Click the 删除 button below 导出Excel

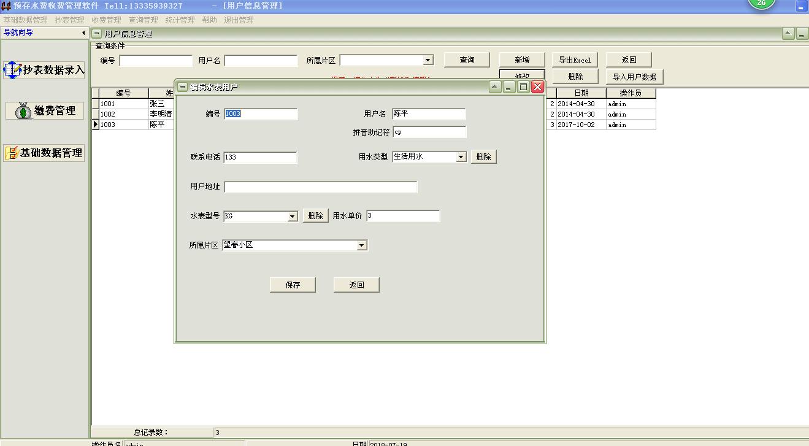575,77
